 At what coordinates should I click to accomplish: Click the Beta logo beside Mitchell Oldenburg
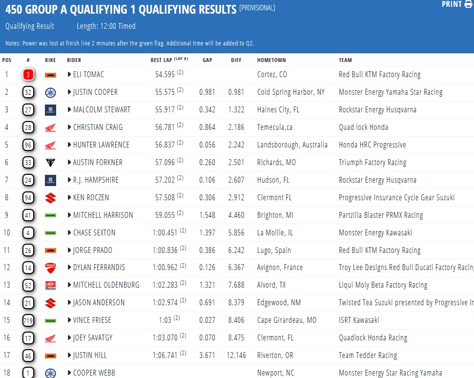(x=50, y=285)
